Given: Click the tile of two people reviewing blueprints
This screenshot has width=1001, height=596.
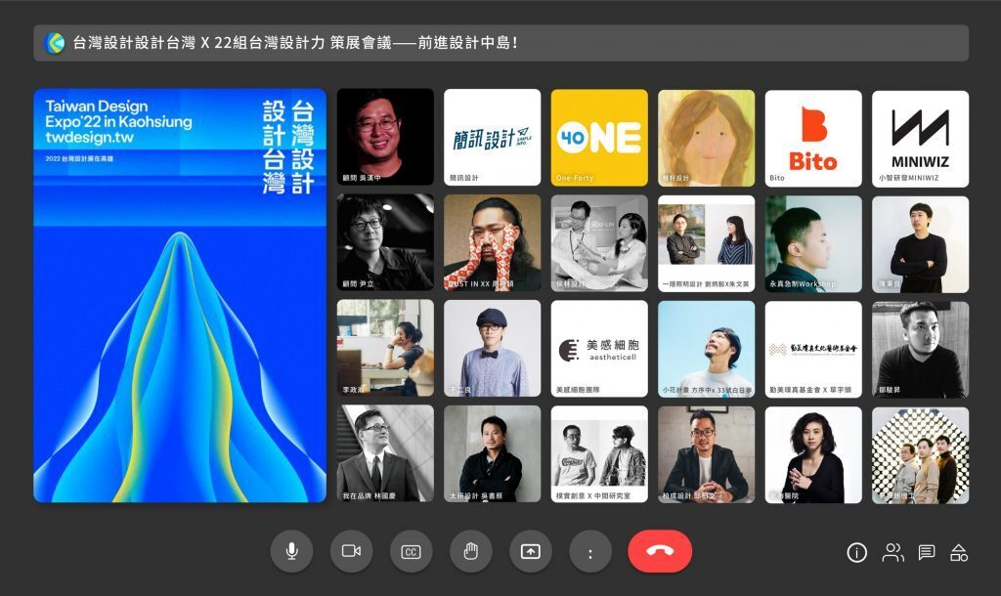Looking at the screenshot, I should pos(599,243).
